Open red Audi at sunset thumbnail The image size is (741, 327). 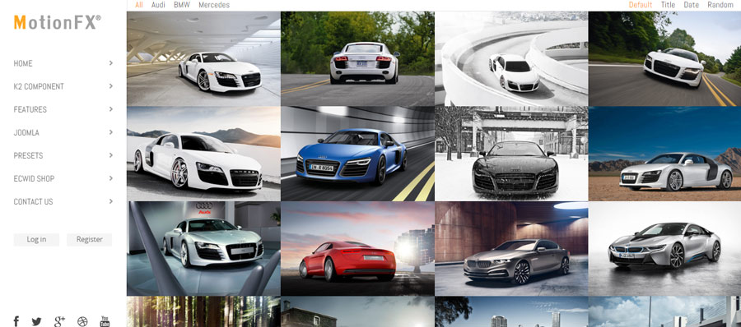(x=358, y=249)
